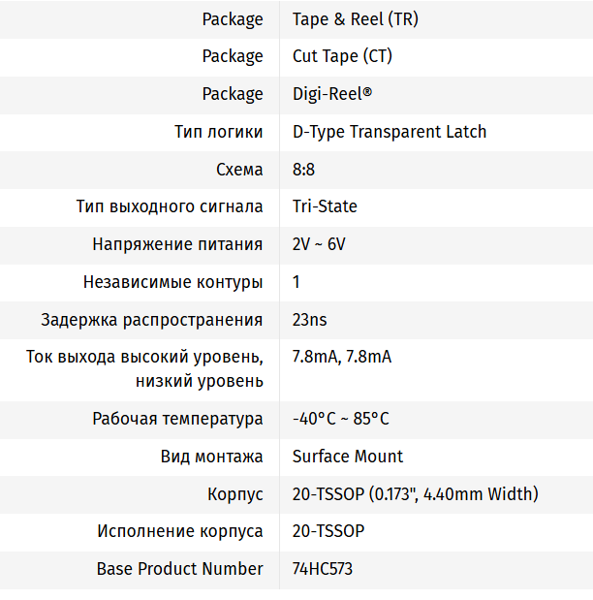The width and height of the screenshot is (593, 600).
Task: Click the D-Type Transparent Latch value
Action: click(390, 132)
